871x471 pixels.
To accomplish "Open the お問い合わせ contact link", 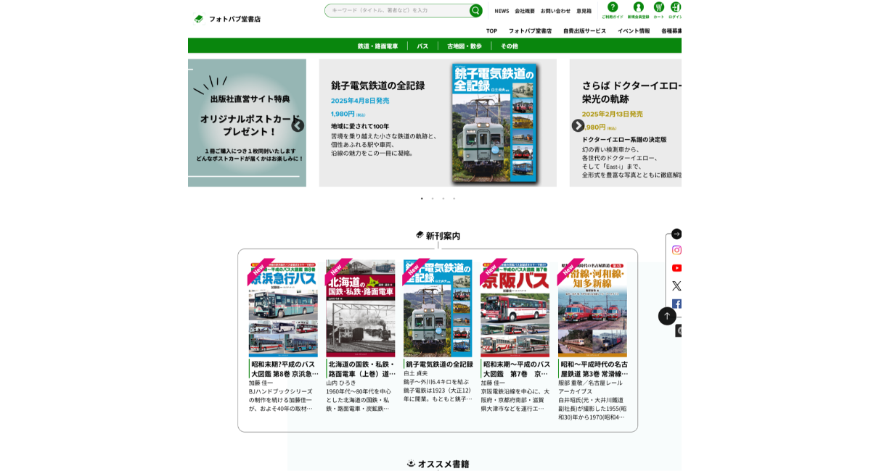I will point(555,11).
